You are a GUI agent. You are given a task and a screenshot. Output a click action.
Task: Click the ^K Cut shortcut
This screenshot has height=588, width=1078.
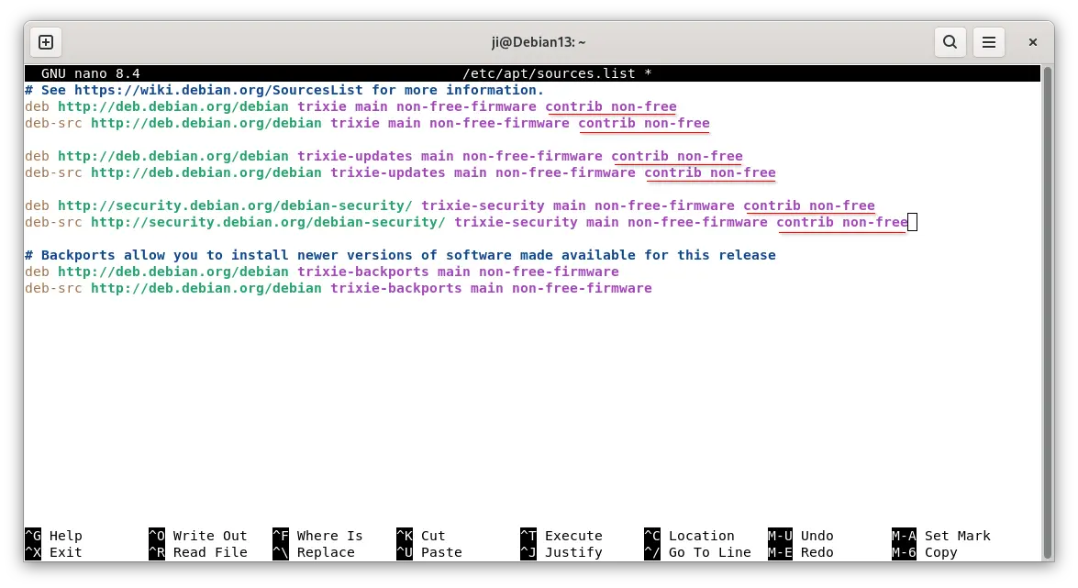tap(421, 536)
